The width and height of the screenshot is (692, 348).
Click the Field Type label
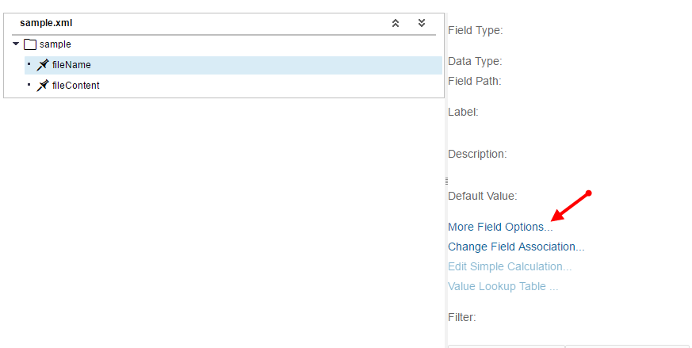(x=476, y=30)
